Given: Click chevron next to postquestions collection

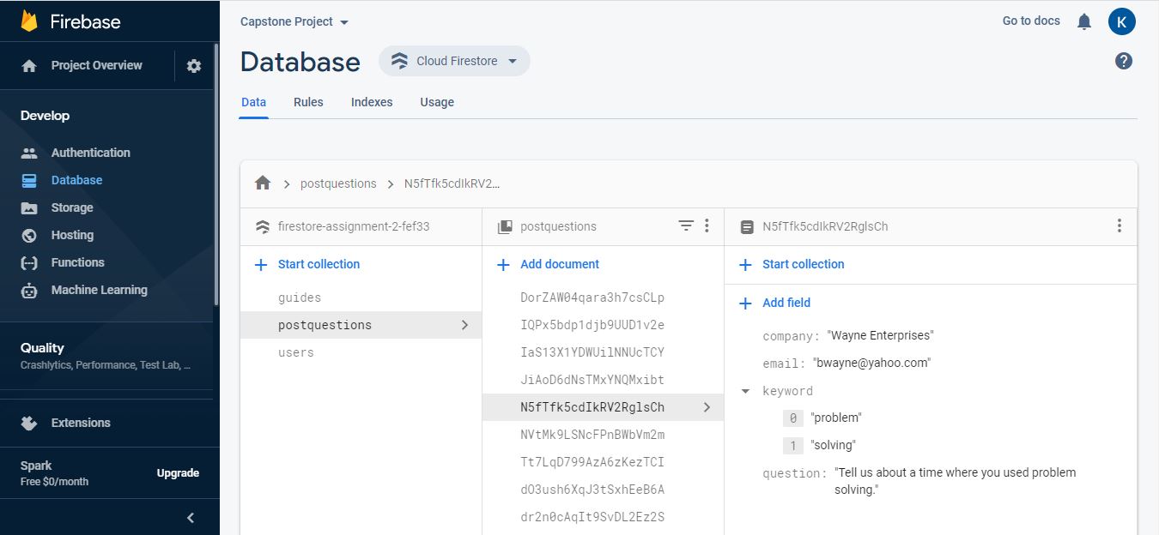Looking at the screenshot, I should pos(464,325).
